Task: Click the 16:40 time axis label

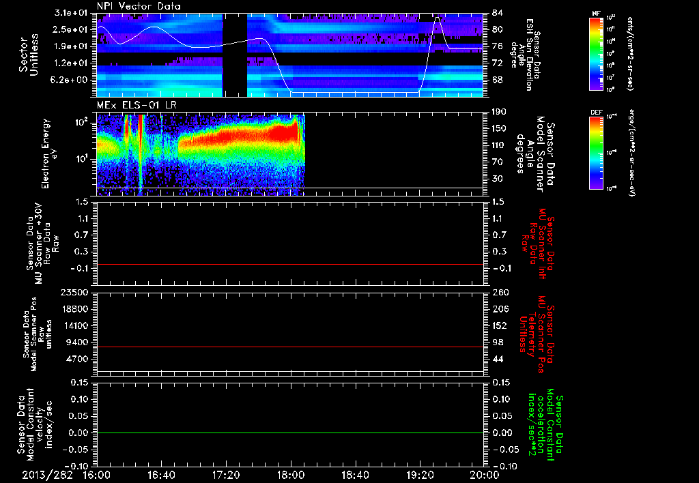Action: point(161,475)
